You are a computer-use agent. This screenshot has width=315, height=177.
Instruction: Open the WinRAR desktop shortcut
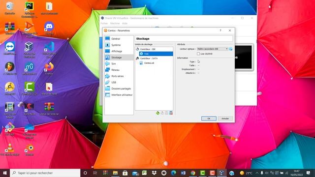tap(10, 29)
